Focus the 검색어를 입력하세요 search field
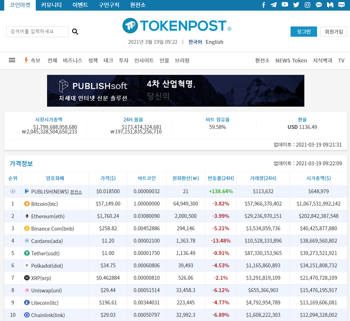Image resolution: width=350 pixels, height=321 pixels. 38,32
